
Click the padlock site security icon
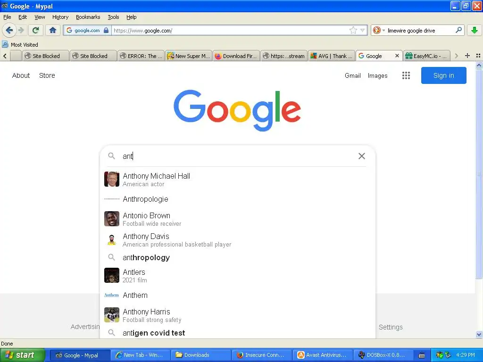tap(106, 30)
